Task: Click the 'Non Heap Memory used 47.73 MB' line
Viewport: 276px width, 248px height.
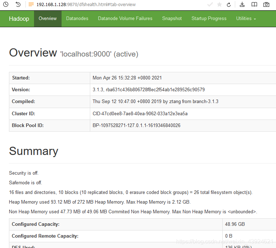Action: [133, 211]
